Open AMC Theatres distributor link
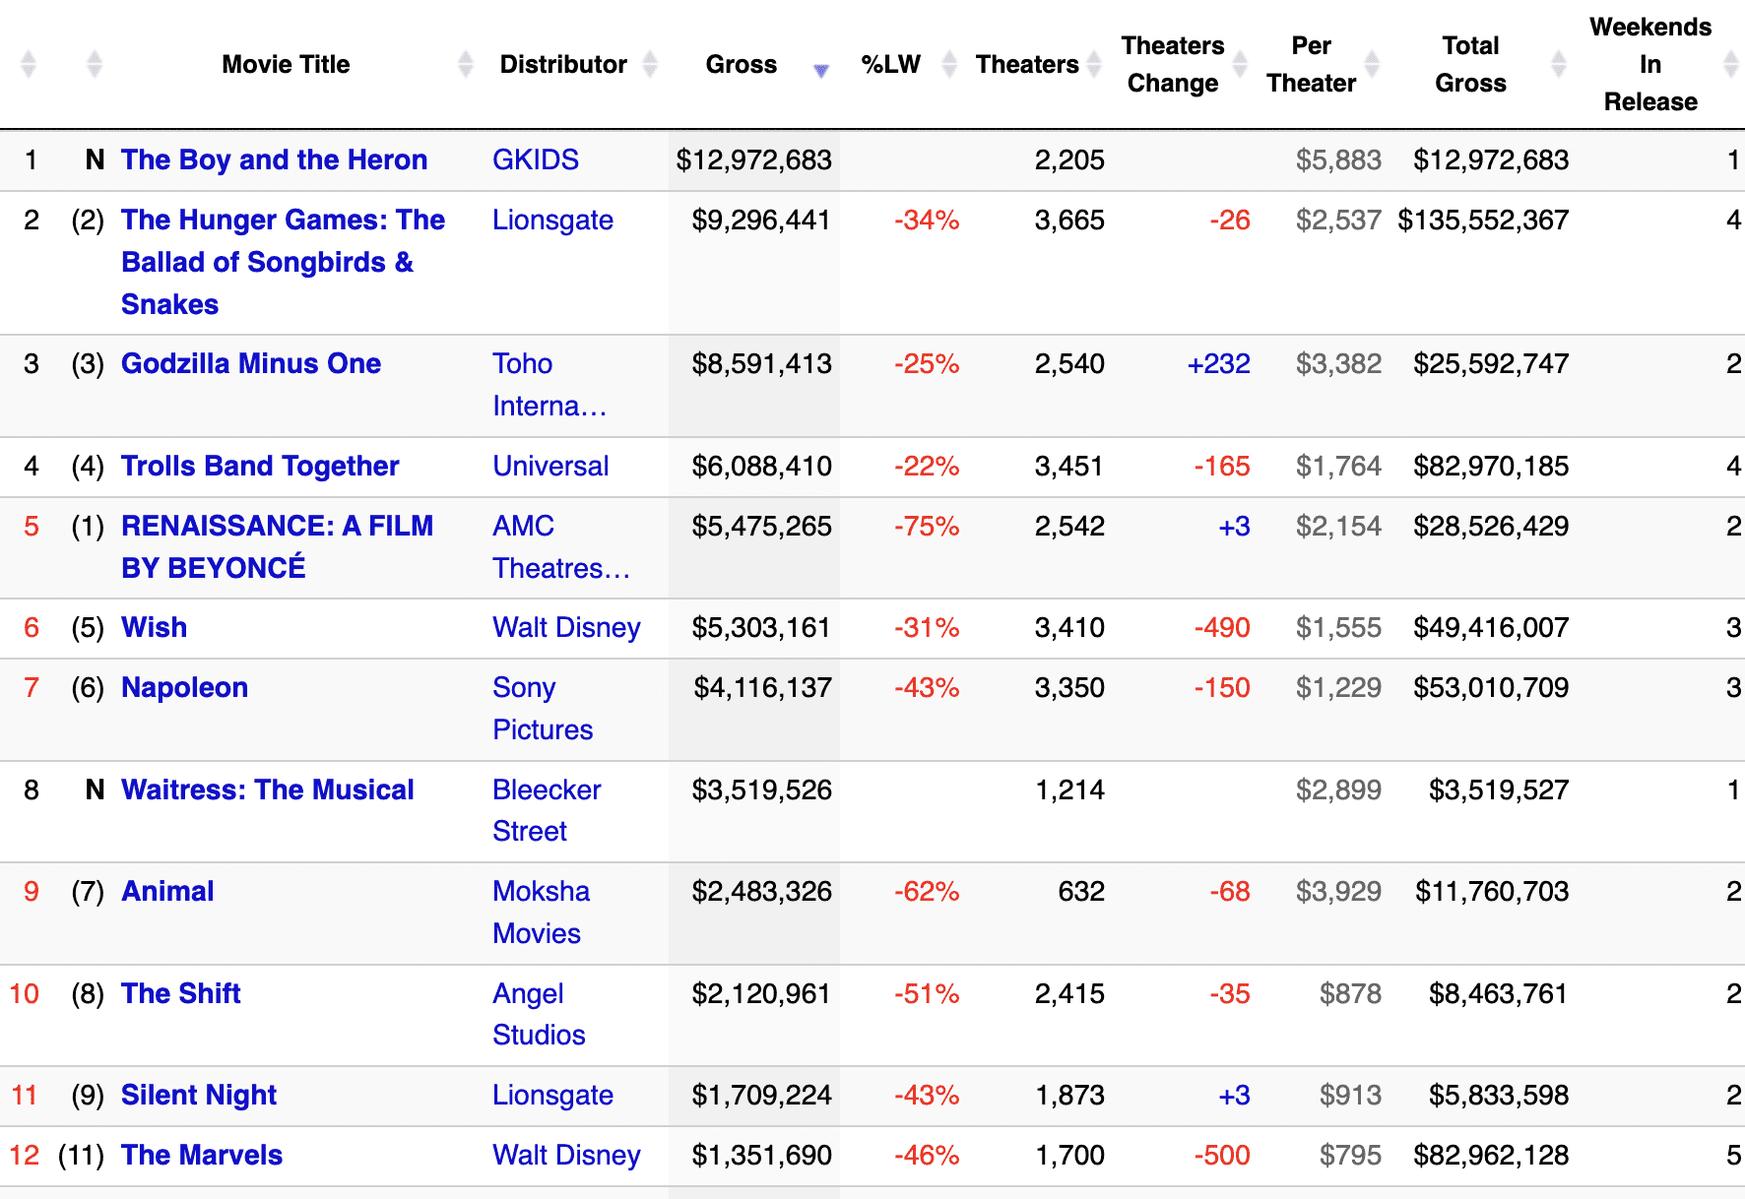Viewport: 1745px width, 1199px height. tap(561, 546)
